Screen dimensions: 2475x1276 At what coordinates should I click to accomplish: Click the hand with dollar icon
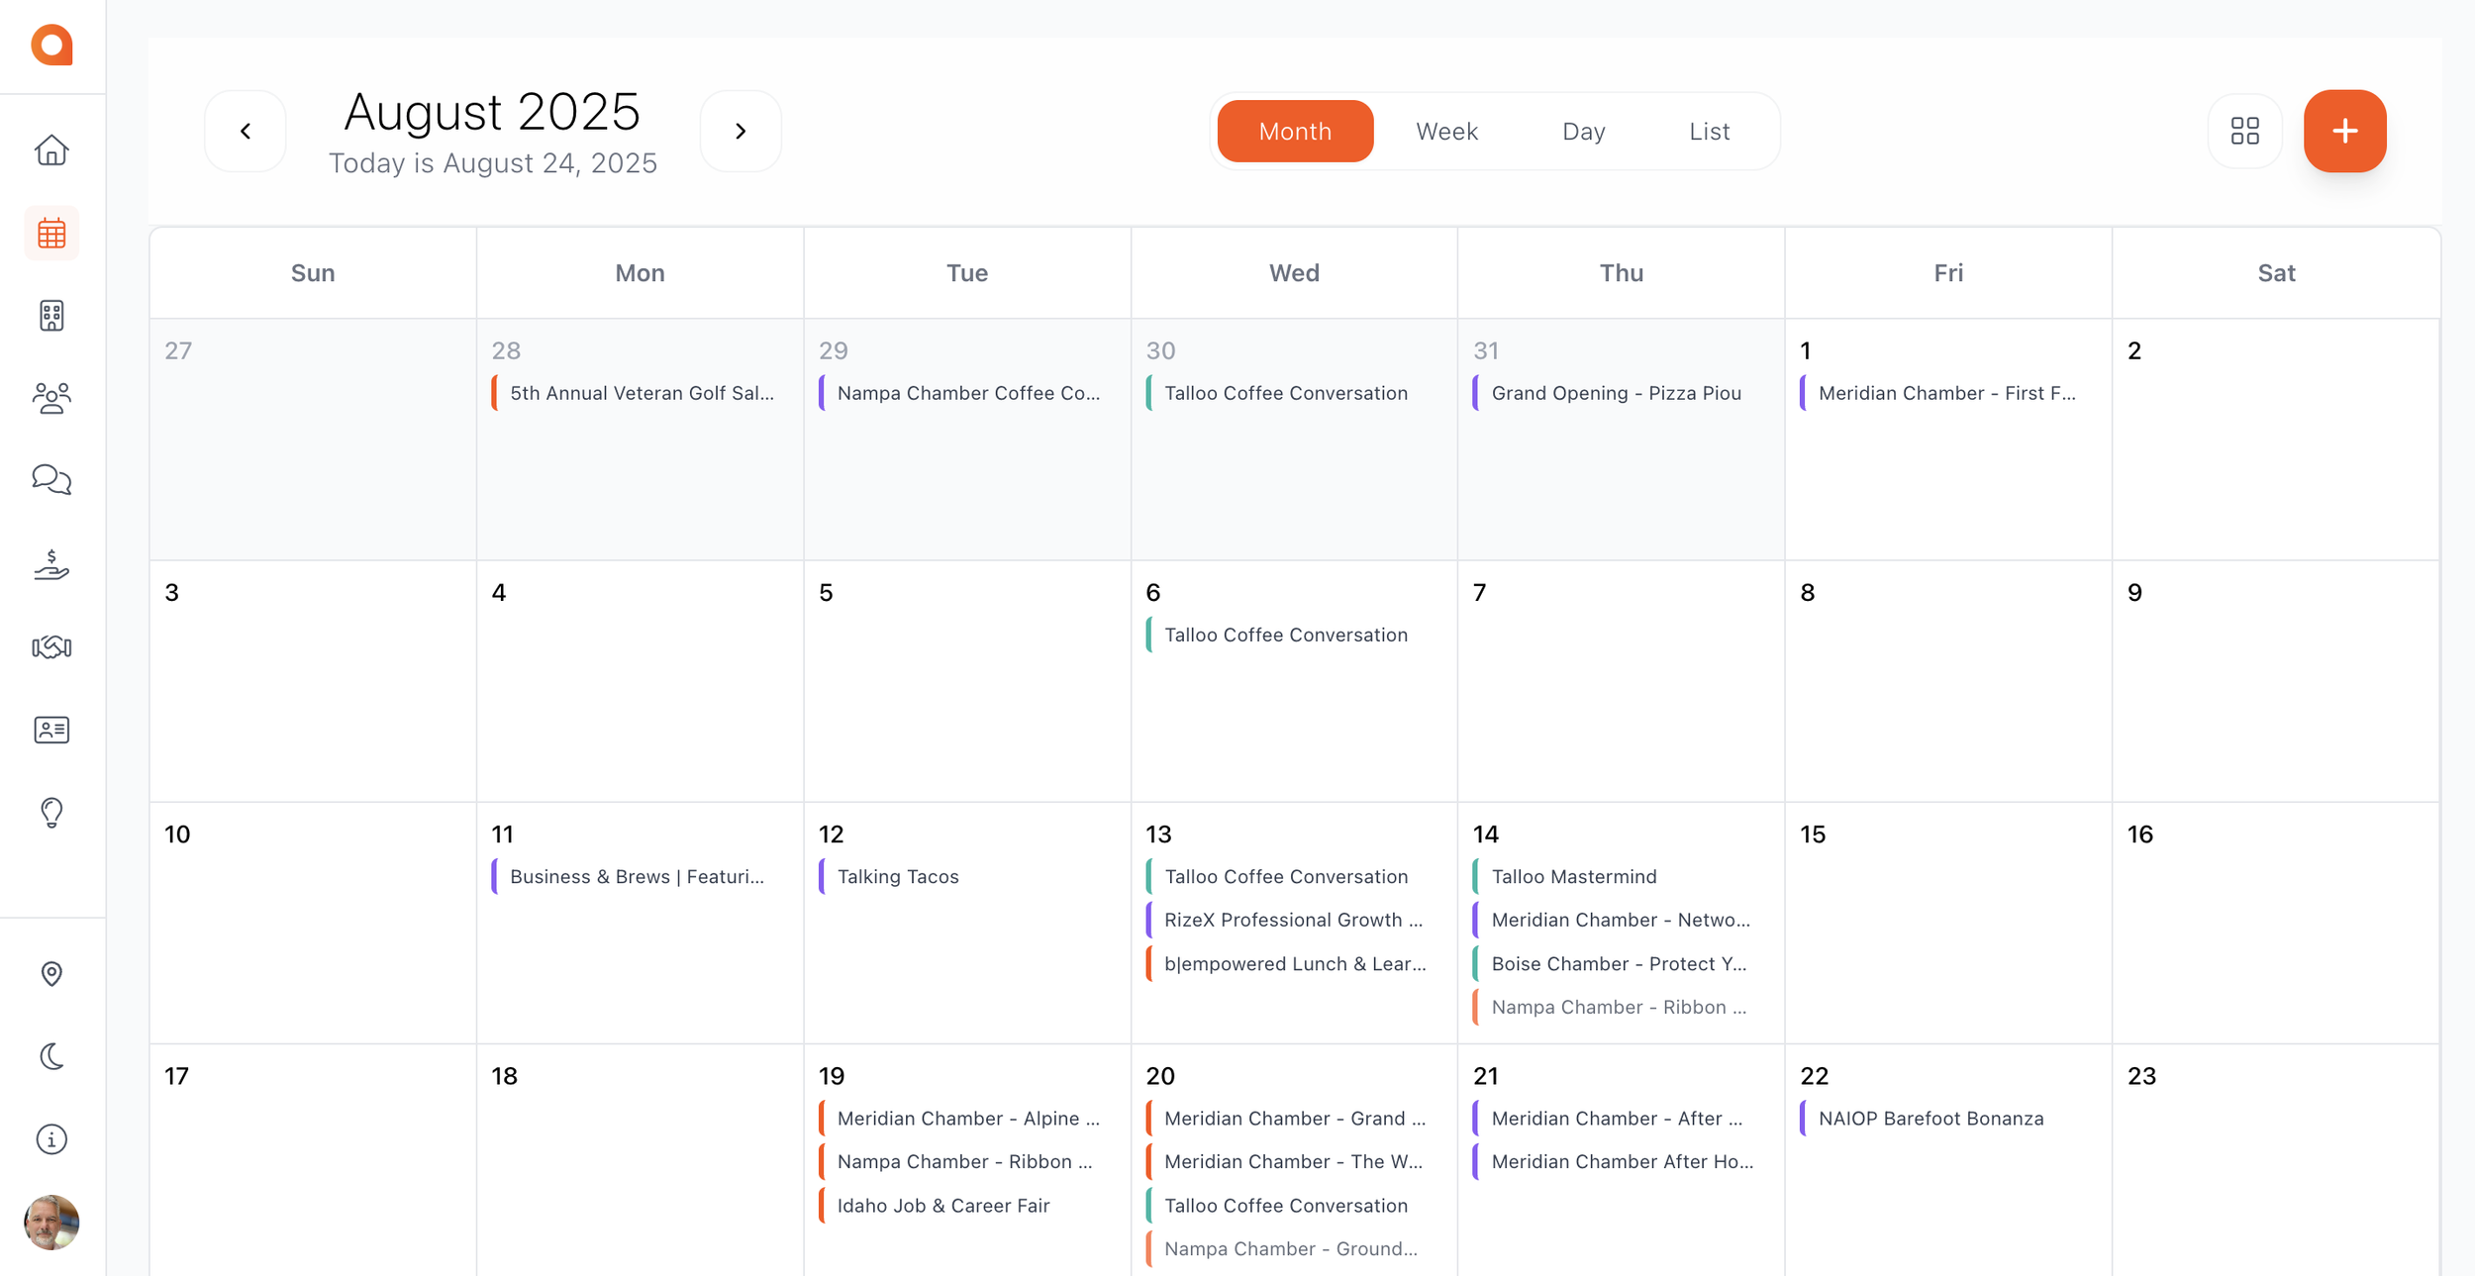coord(51,564)
